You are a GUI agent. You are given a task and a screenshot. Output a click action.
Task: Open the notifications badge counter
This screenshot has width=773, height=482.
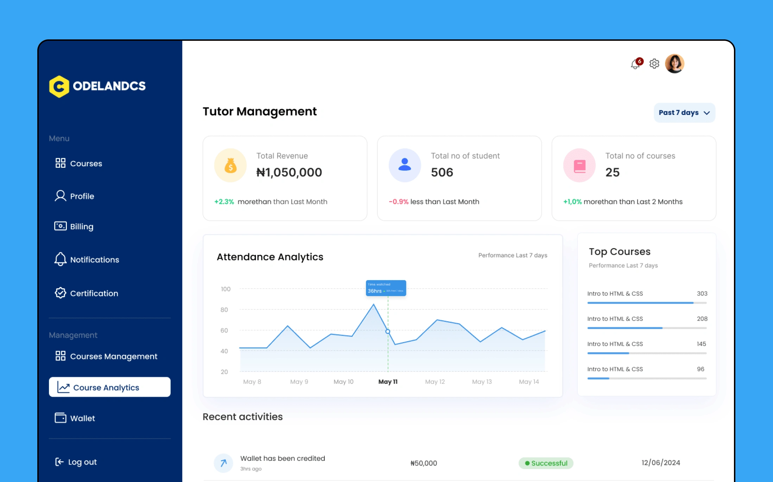click(x=639, y=59)
